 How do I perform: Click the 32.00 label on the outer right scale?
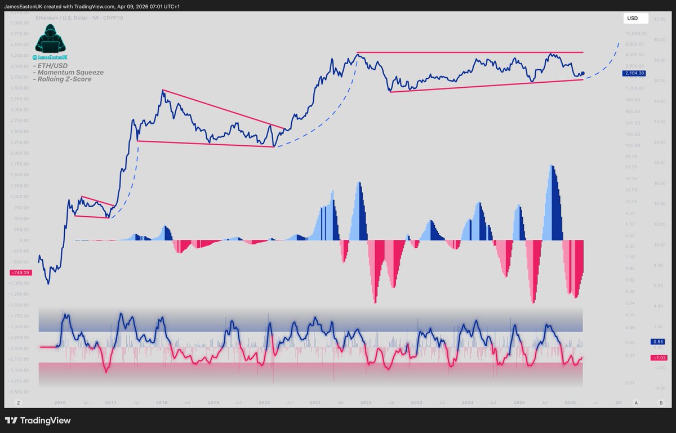point(659,18)
